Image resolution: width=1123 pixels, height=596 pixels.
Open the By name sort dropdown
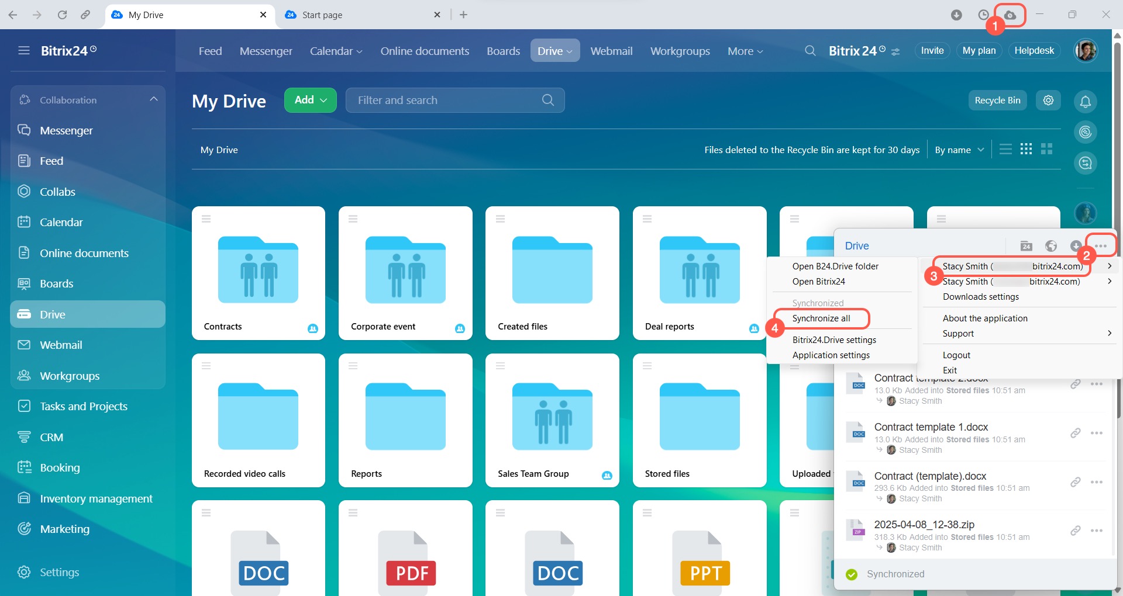click(959, 150)
